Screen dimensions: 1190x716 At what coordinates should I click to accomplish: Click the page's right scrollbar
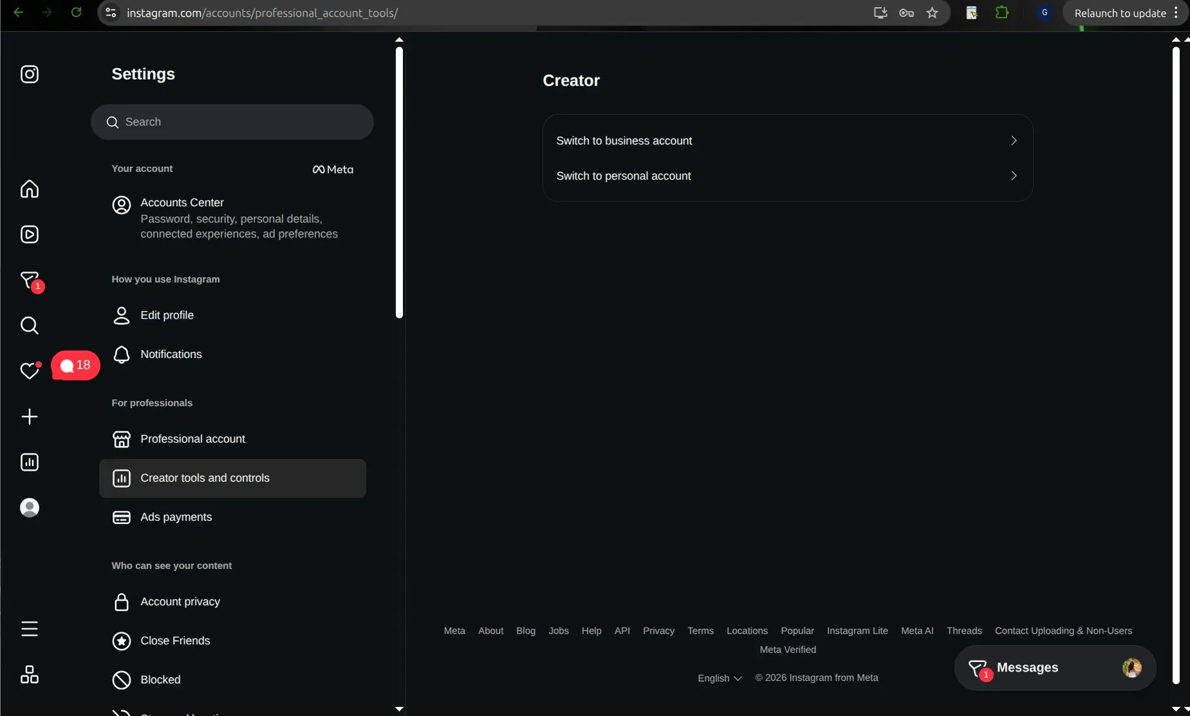(1176, 365)
